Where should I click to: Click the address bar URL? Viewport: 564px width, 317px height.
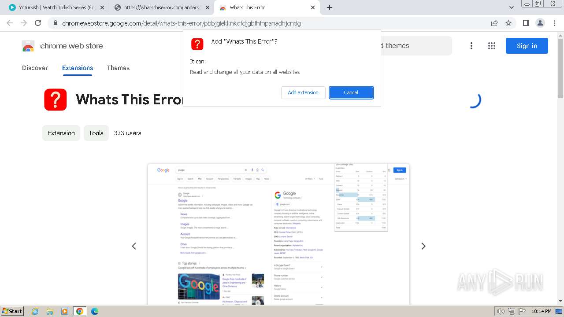182,23
